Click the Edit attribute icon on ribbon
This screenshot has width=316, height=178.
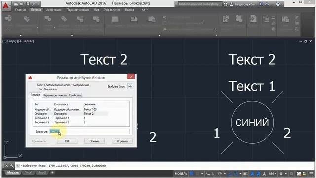[x=26, y=19]
